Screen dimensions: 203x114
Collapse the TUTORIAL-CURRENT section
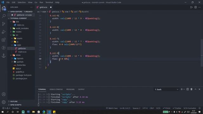[x=21, y=18]
